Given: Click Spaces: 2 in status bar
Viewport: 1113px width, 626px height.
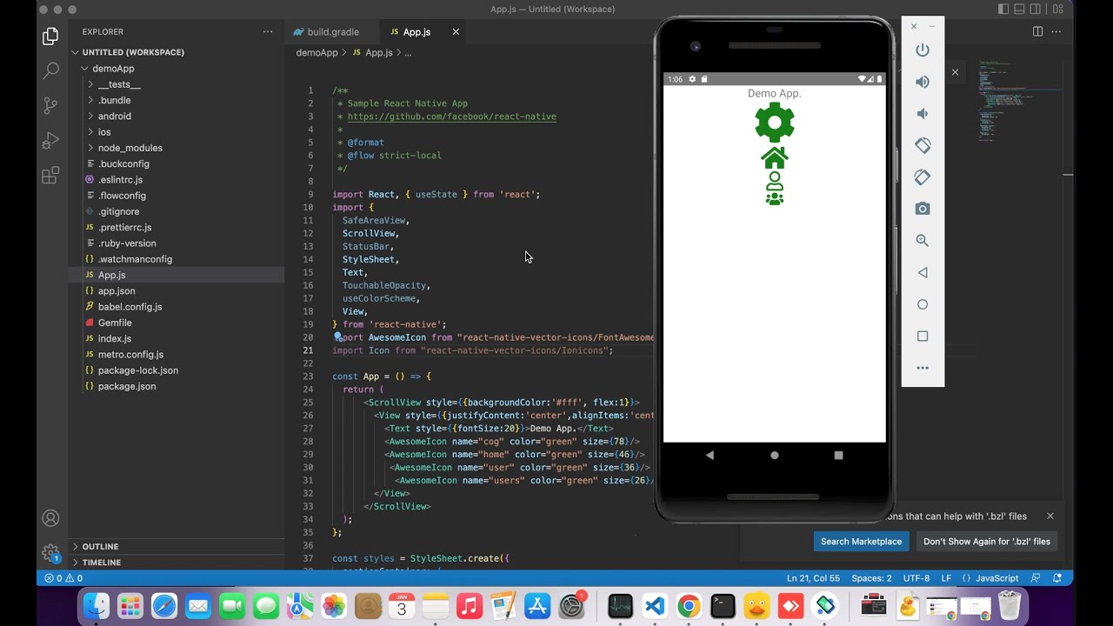Looking at the screenshot, I should 871,578.
